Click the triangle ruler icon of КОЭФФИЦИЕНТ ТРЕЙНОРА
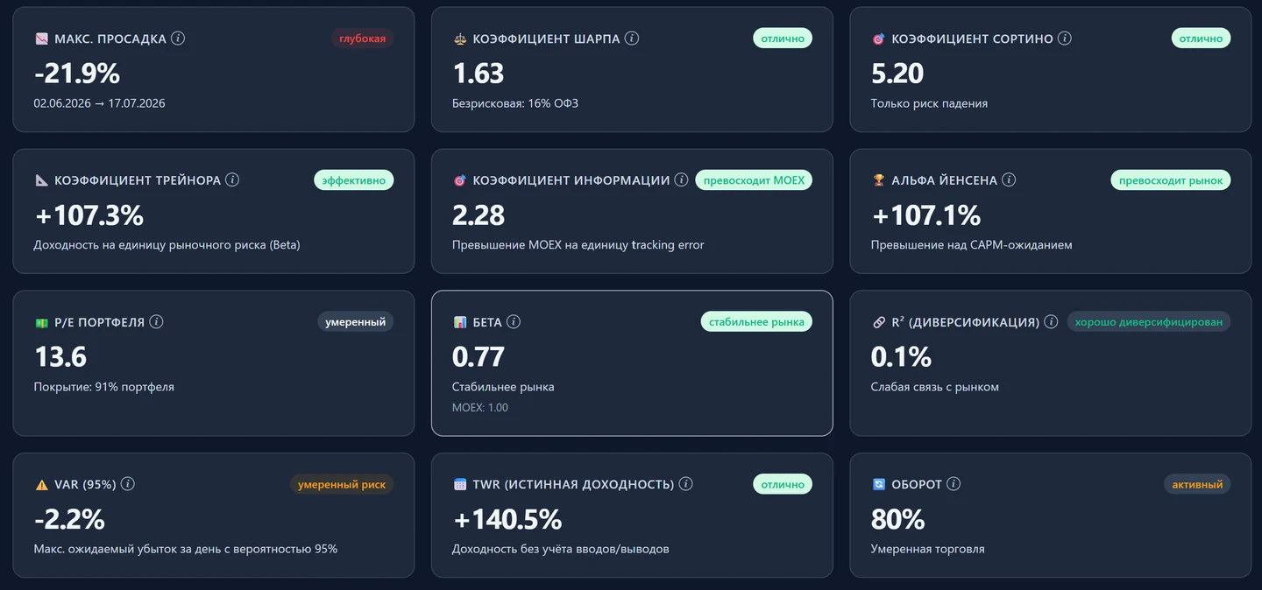This screenshot has height=590, width=1262. [x=41, y=180]
